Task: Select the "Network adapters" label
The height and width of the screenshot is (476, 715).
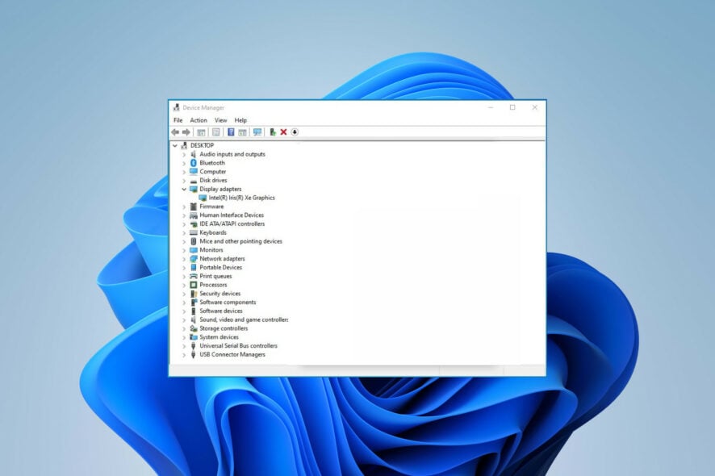Action: click(222, 258)
